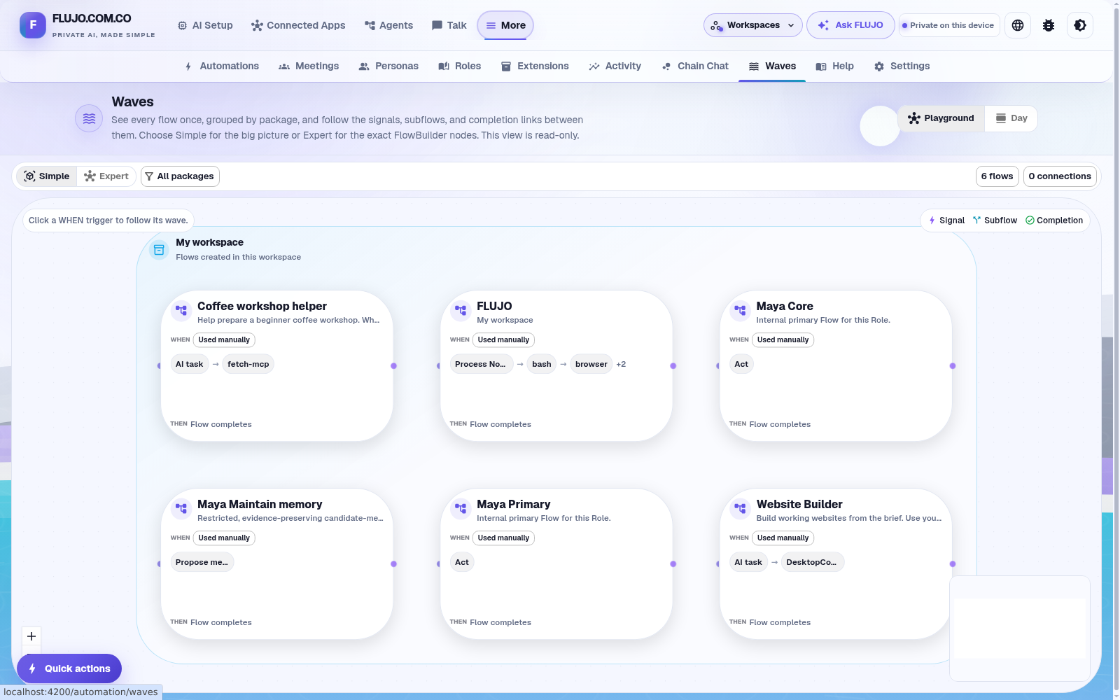Open Talk in top navigation
This screenshot has height=700, width=1120.
click(x=449, y=25)
